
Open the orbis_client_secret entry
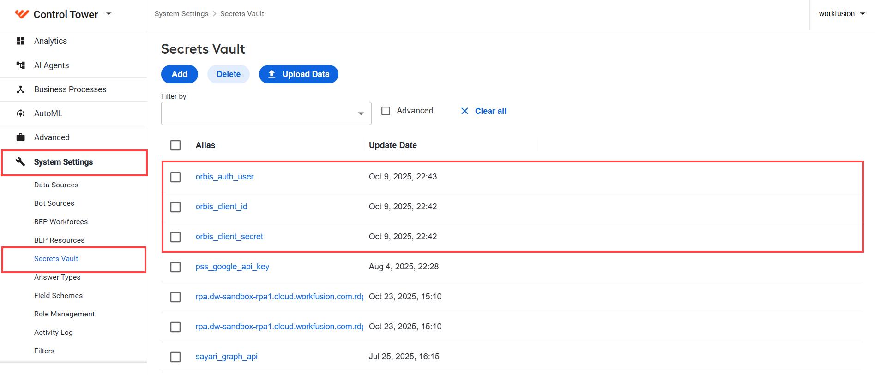(x=229, y=237)
